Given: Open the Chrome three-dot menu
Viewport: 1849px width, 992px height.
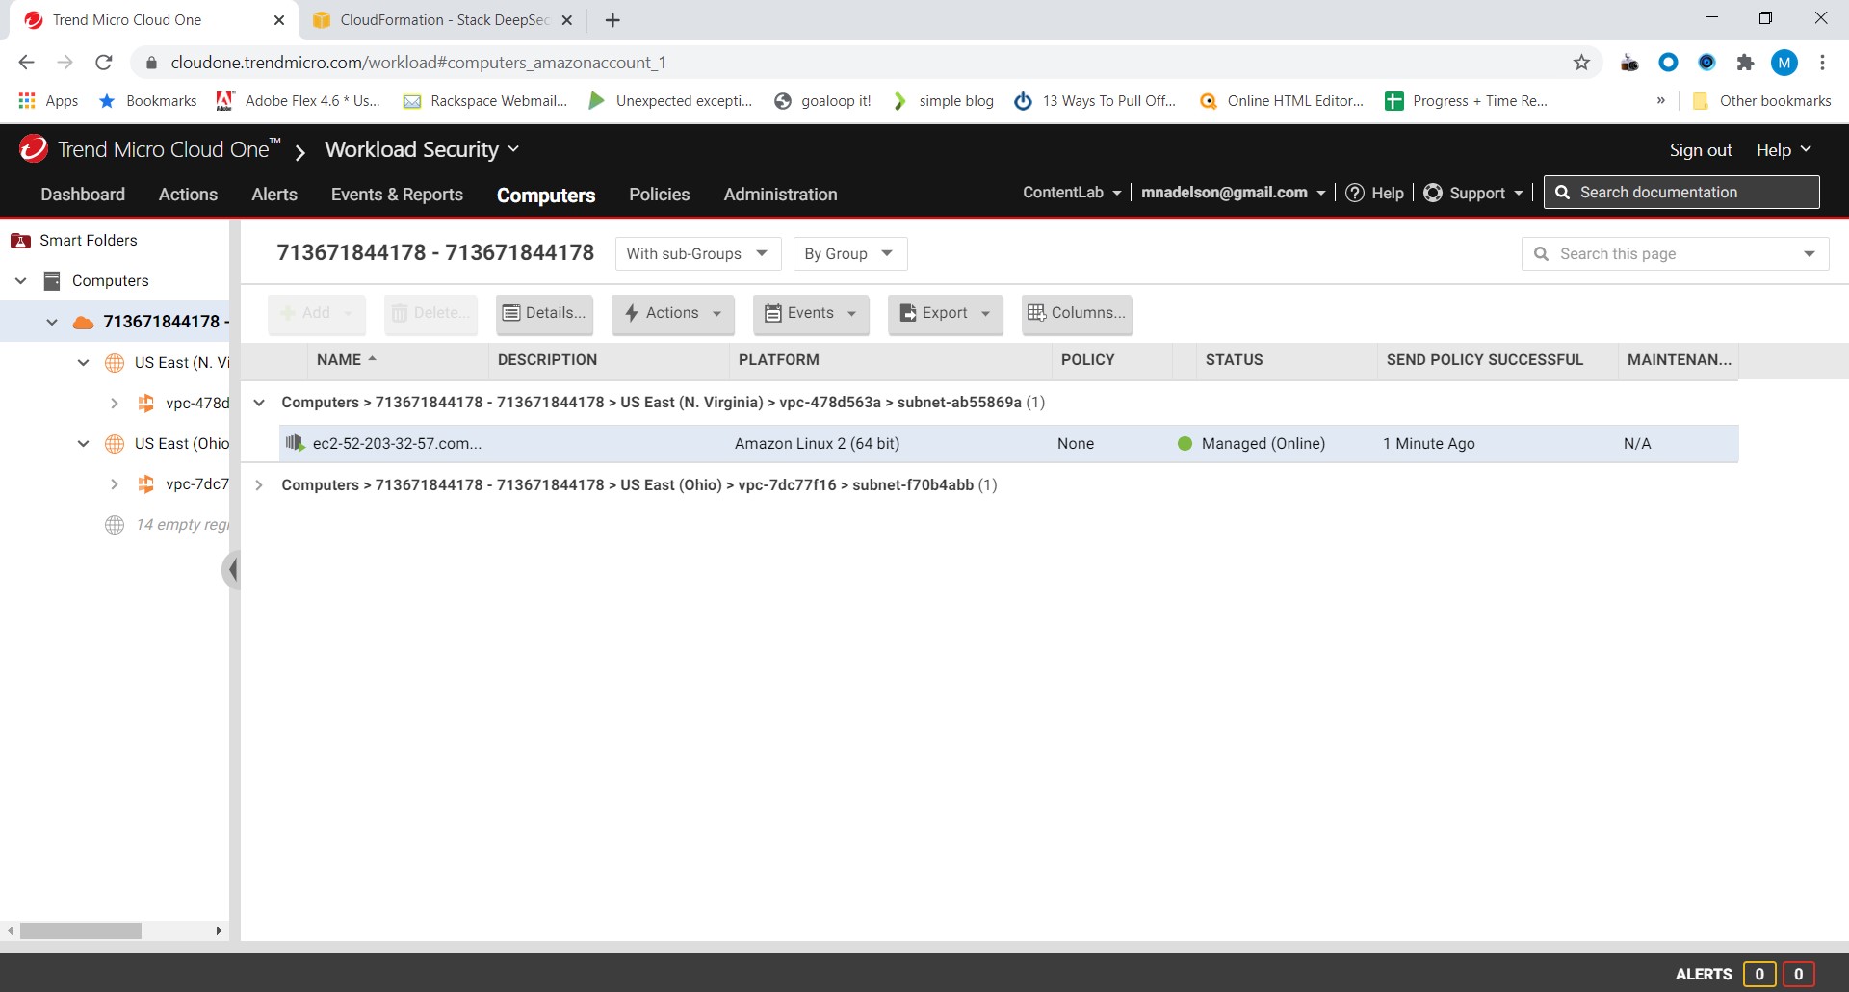Looking at the screenshot, I should coord(1822,63).
